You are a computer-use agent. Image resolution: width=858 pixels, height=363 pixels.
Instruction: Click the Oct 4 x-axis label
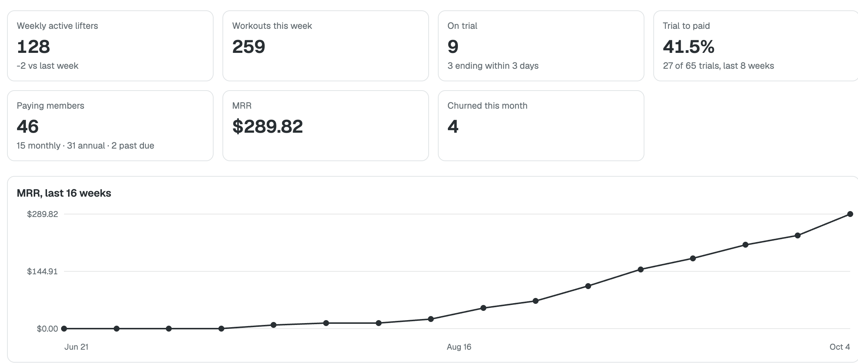pyautogui.click(x=839, y=347)
